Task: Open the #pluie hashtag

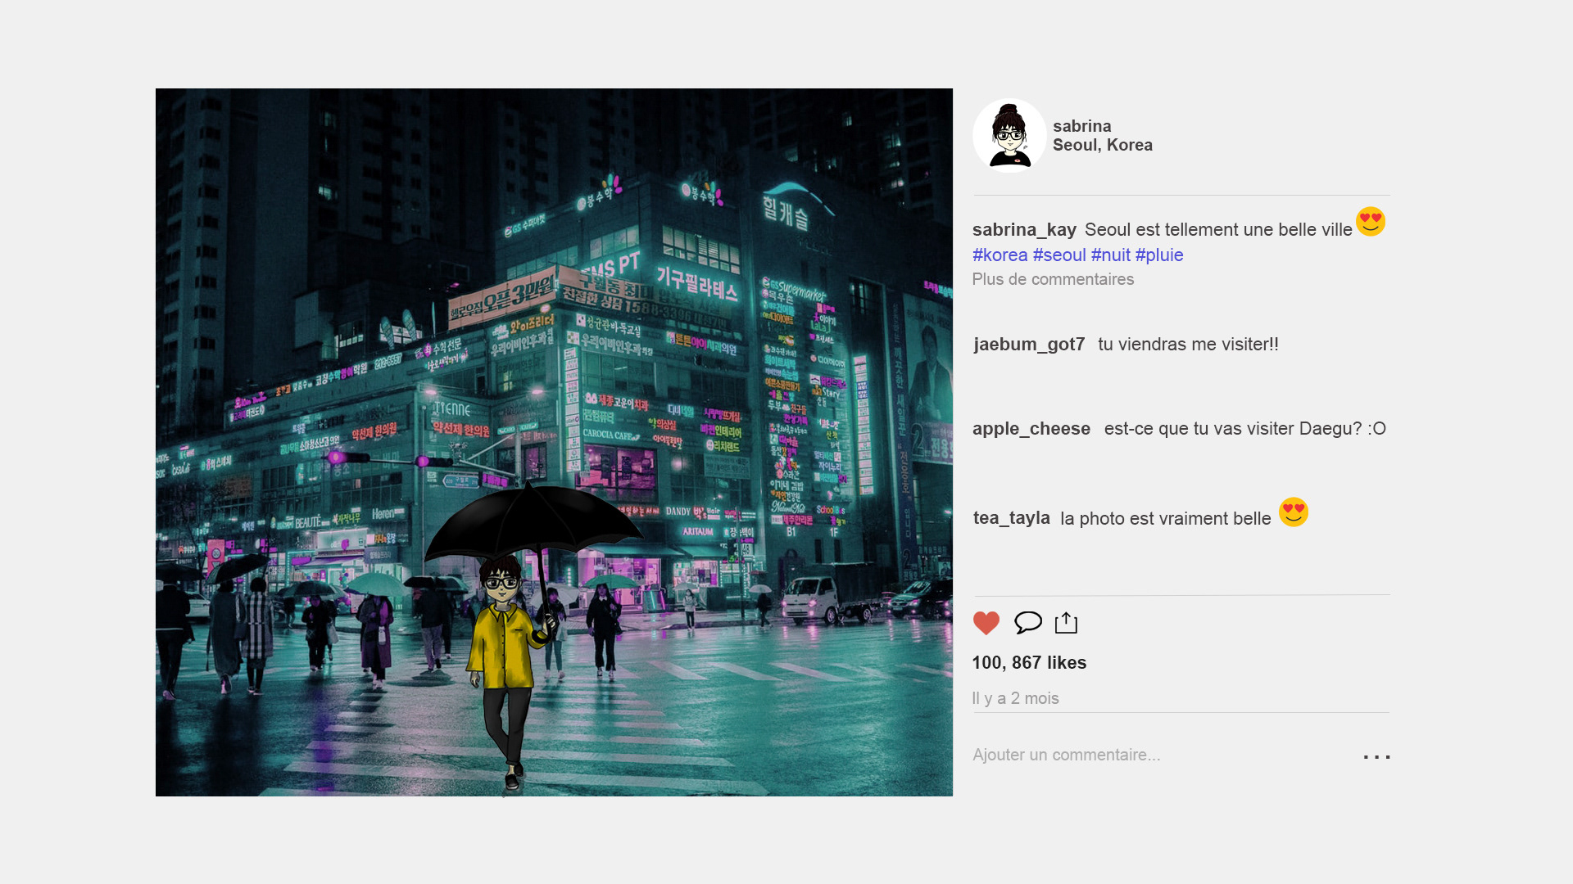Action: coord(1159,255)
